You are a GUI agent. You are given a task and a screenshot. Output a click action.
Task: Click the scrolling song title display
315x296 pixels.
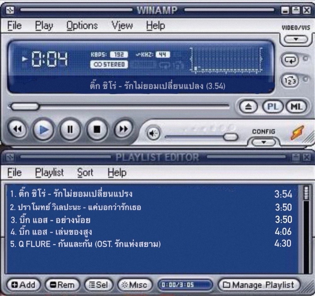click(x=157, y=86)
